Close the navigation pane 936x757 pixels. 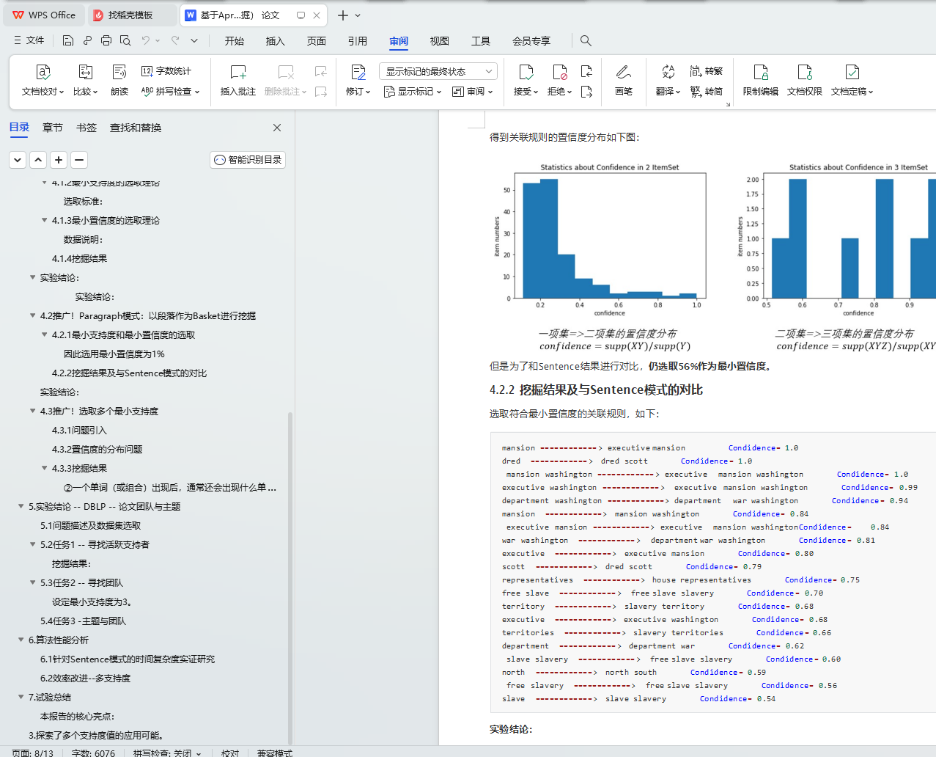click(x=277, y=128)
